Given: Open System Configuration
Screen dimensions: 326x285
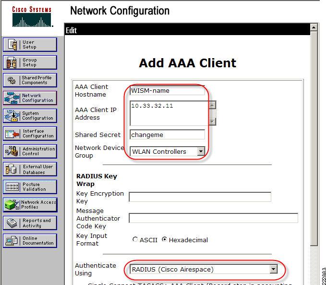Looking at the screenshot, I should 30,116.
